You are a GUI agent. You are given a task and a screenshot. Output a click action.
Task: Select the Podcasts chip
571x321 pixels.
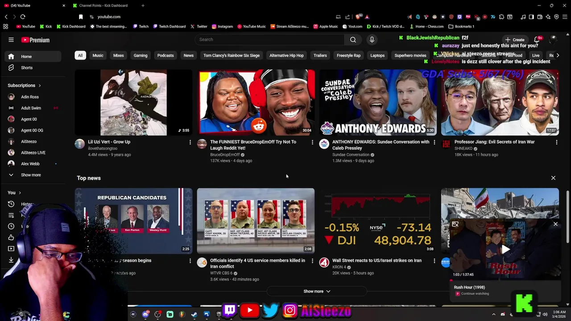click(166, 55)
